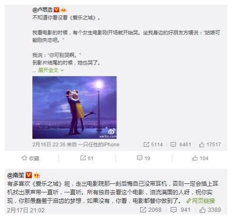Click the verified V badge beside 南笙
Viewport: 232px width, 219px height.
(x=29, y=175)
